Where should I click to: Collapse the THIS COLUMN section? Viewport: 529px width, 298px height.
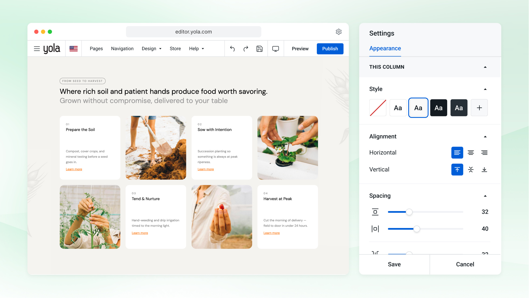(485, 67)
